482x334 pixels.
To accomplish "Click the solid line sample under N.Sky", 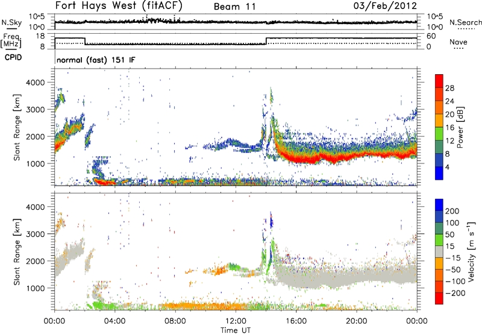I will pyautogui.click(x=11, y=29).
